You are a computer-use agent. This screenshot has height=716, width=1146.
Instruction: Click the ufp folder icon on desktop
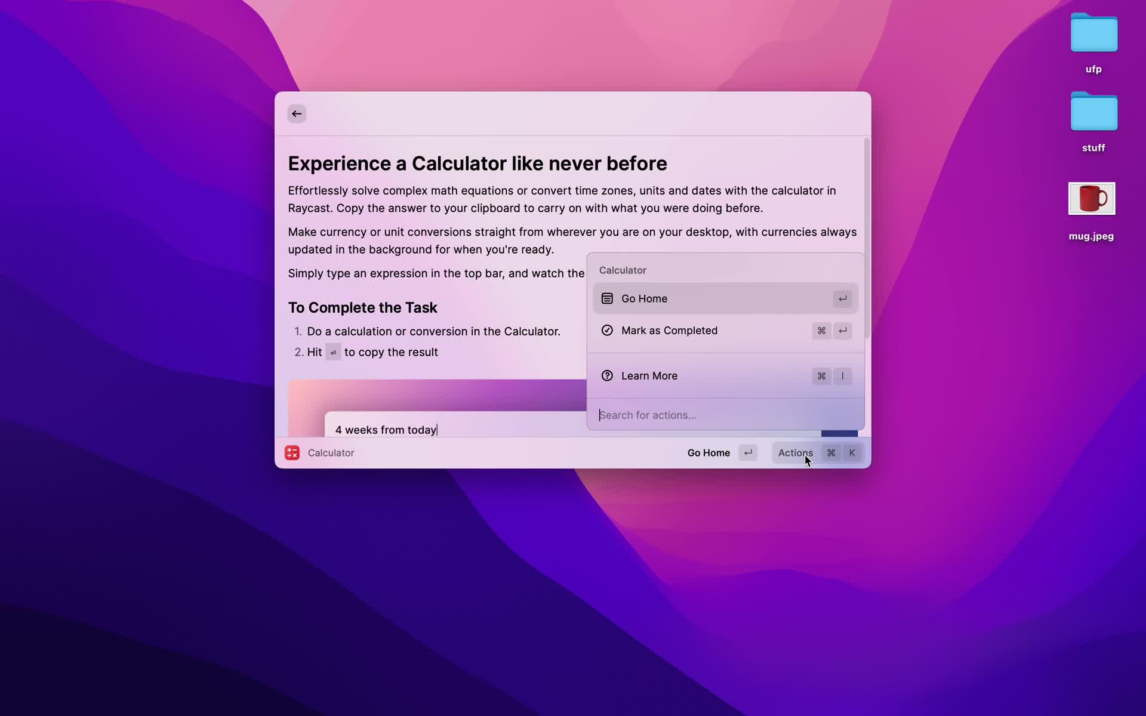pyautogui.click(x=1093, y=34)
